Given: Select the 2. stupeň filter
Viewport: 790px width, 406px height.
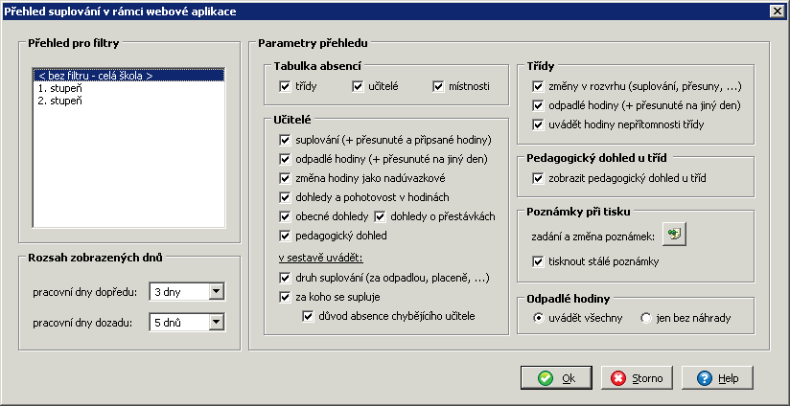Looking at the screenshot, I should pos(60,101).
